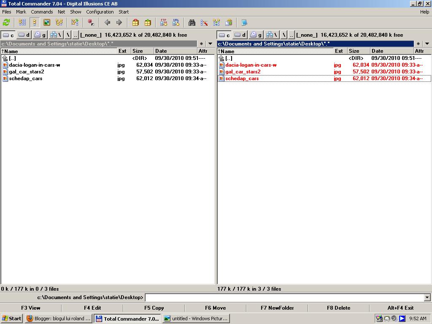Open Network neighborhood button in right panel
The height and width of the screenshot is (324, 432).
pyautogui.click(x=272, y=35)
